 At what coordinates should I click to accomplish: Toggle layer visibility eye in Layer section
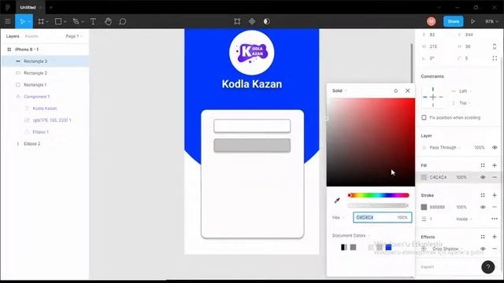pos(495,148)
